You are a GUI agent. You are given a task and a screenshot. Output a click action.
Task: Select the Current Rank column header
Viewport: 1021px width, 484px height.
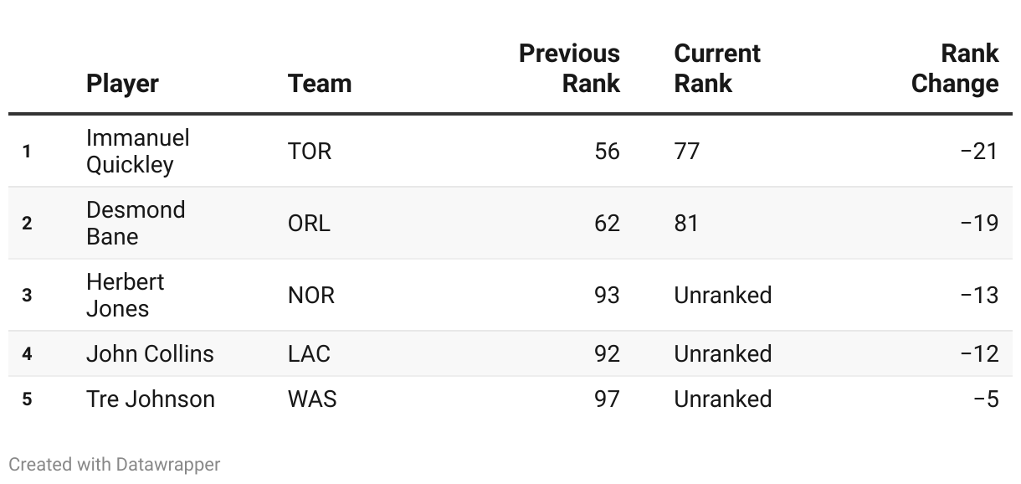pos(717,69)
